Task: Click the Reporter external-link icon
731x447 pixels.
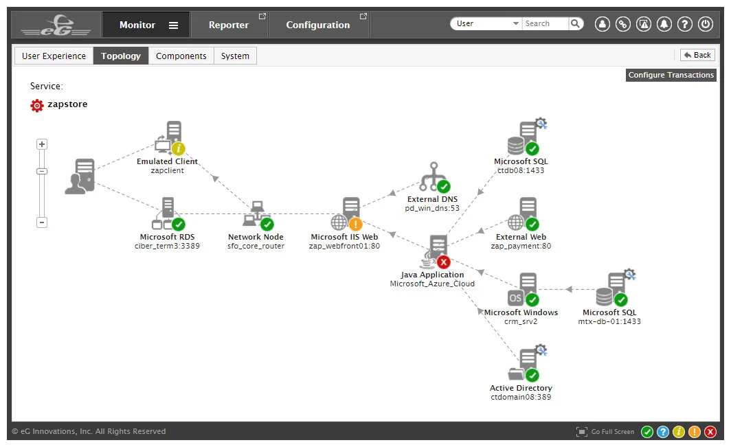Action: click(x=262, y=16)
